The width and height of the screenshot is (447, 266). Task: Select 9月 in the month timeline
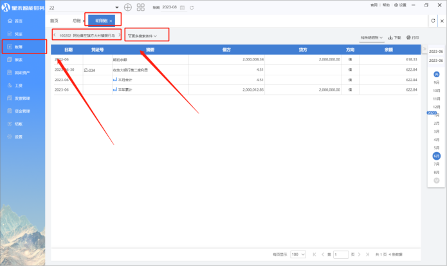pos(437,82)
